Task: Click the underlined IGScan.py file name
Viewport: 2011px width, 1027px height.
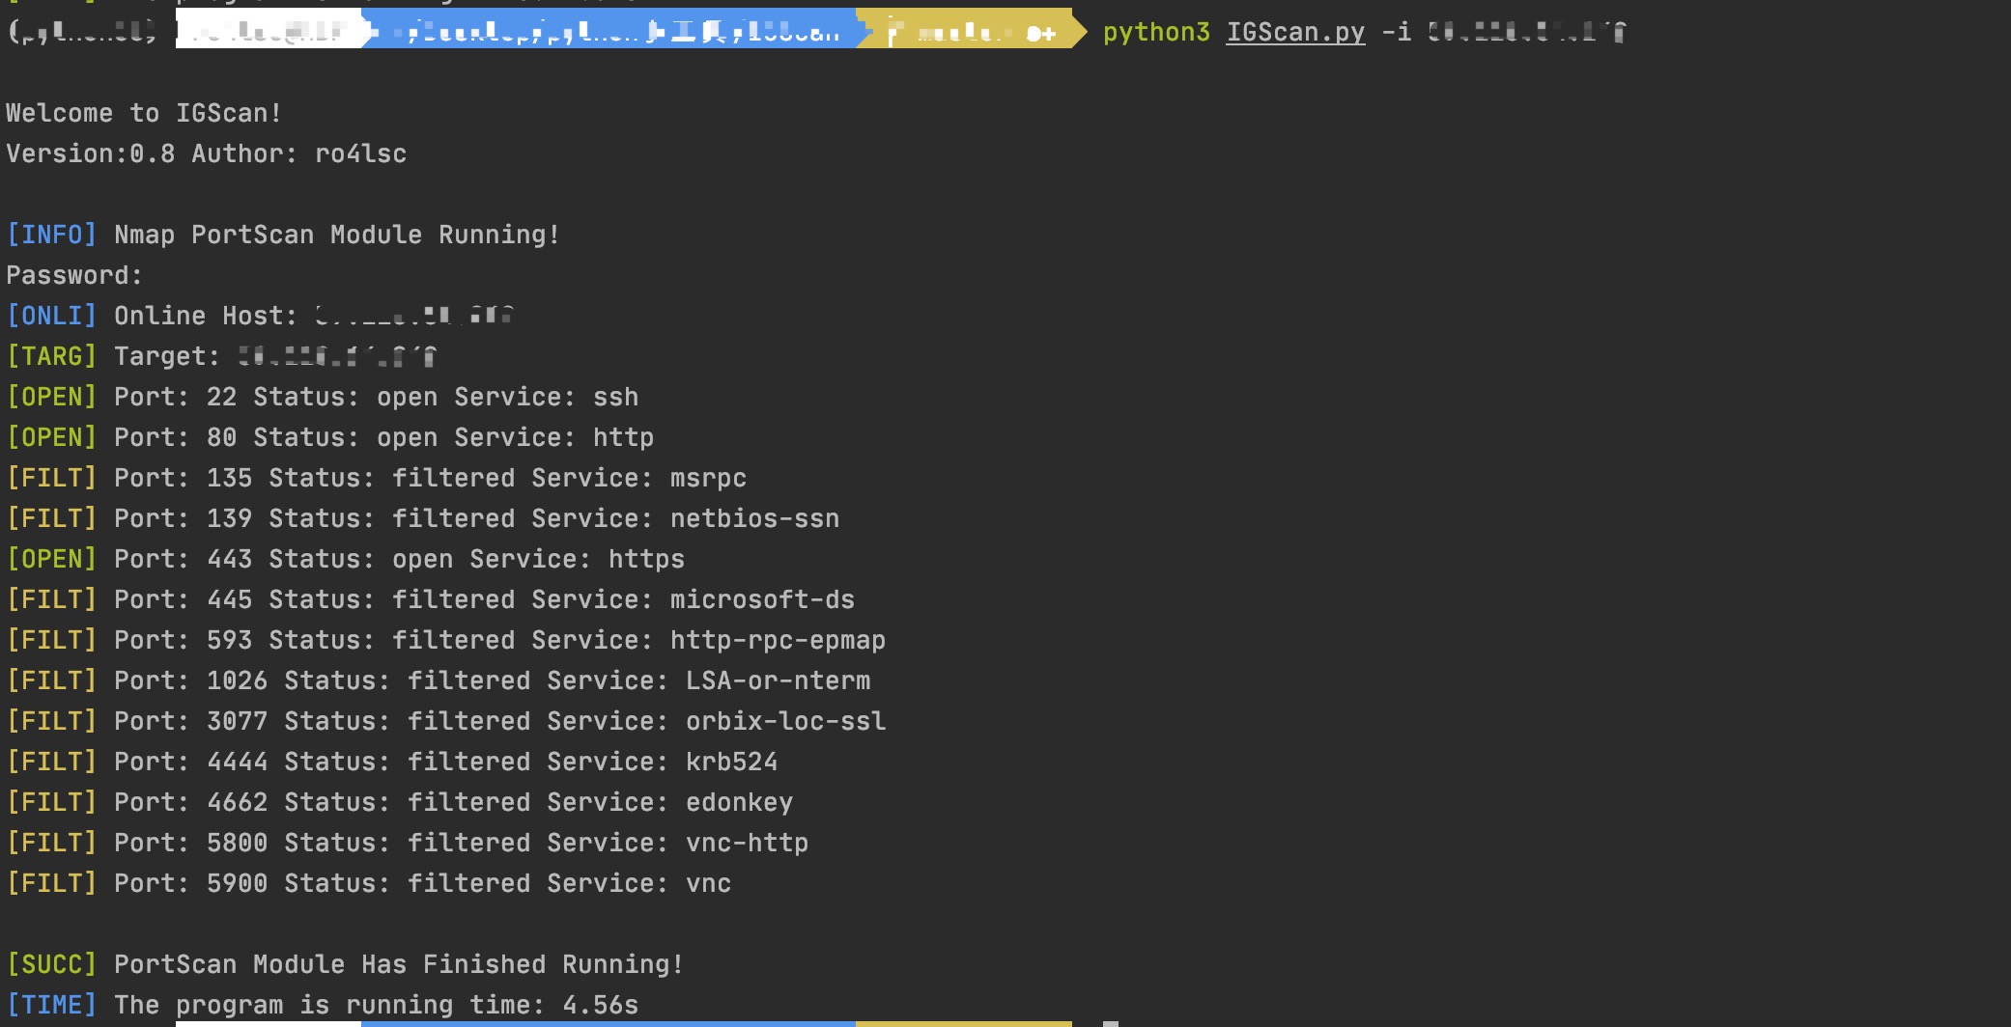Action: pyautogui.click(x=1295, y=33)
